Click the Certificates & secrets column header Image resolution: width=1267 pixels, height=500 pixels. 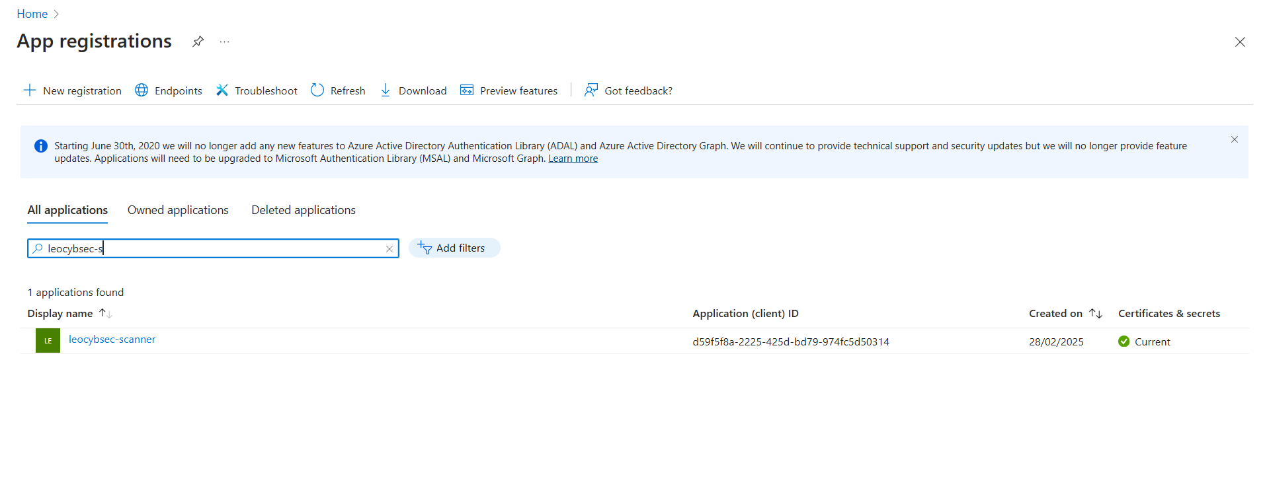pyautogui.click(x=1169, y=314)
